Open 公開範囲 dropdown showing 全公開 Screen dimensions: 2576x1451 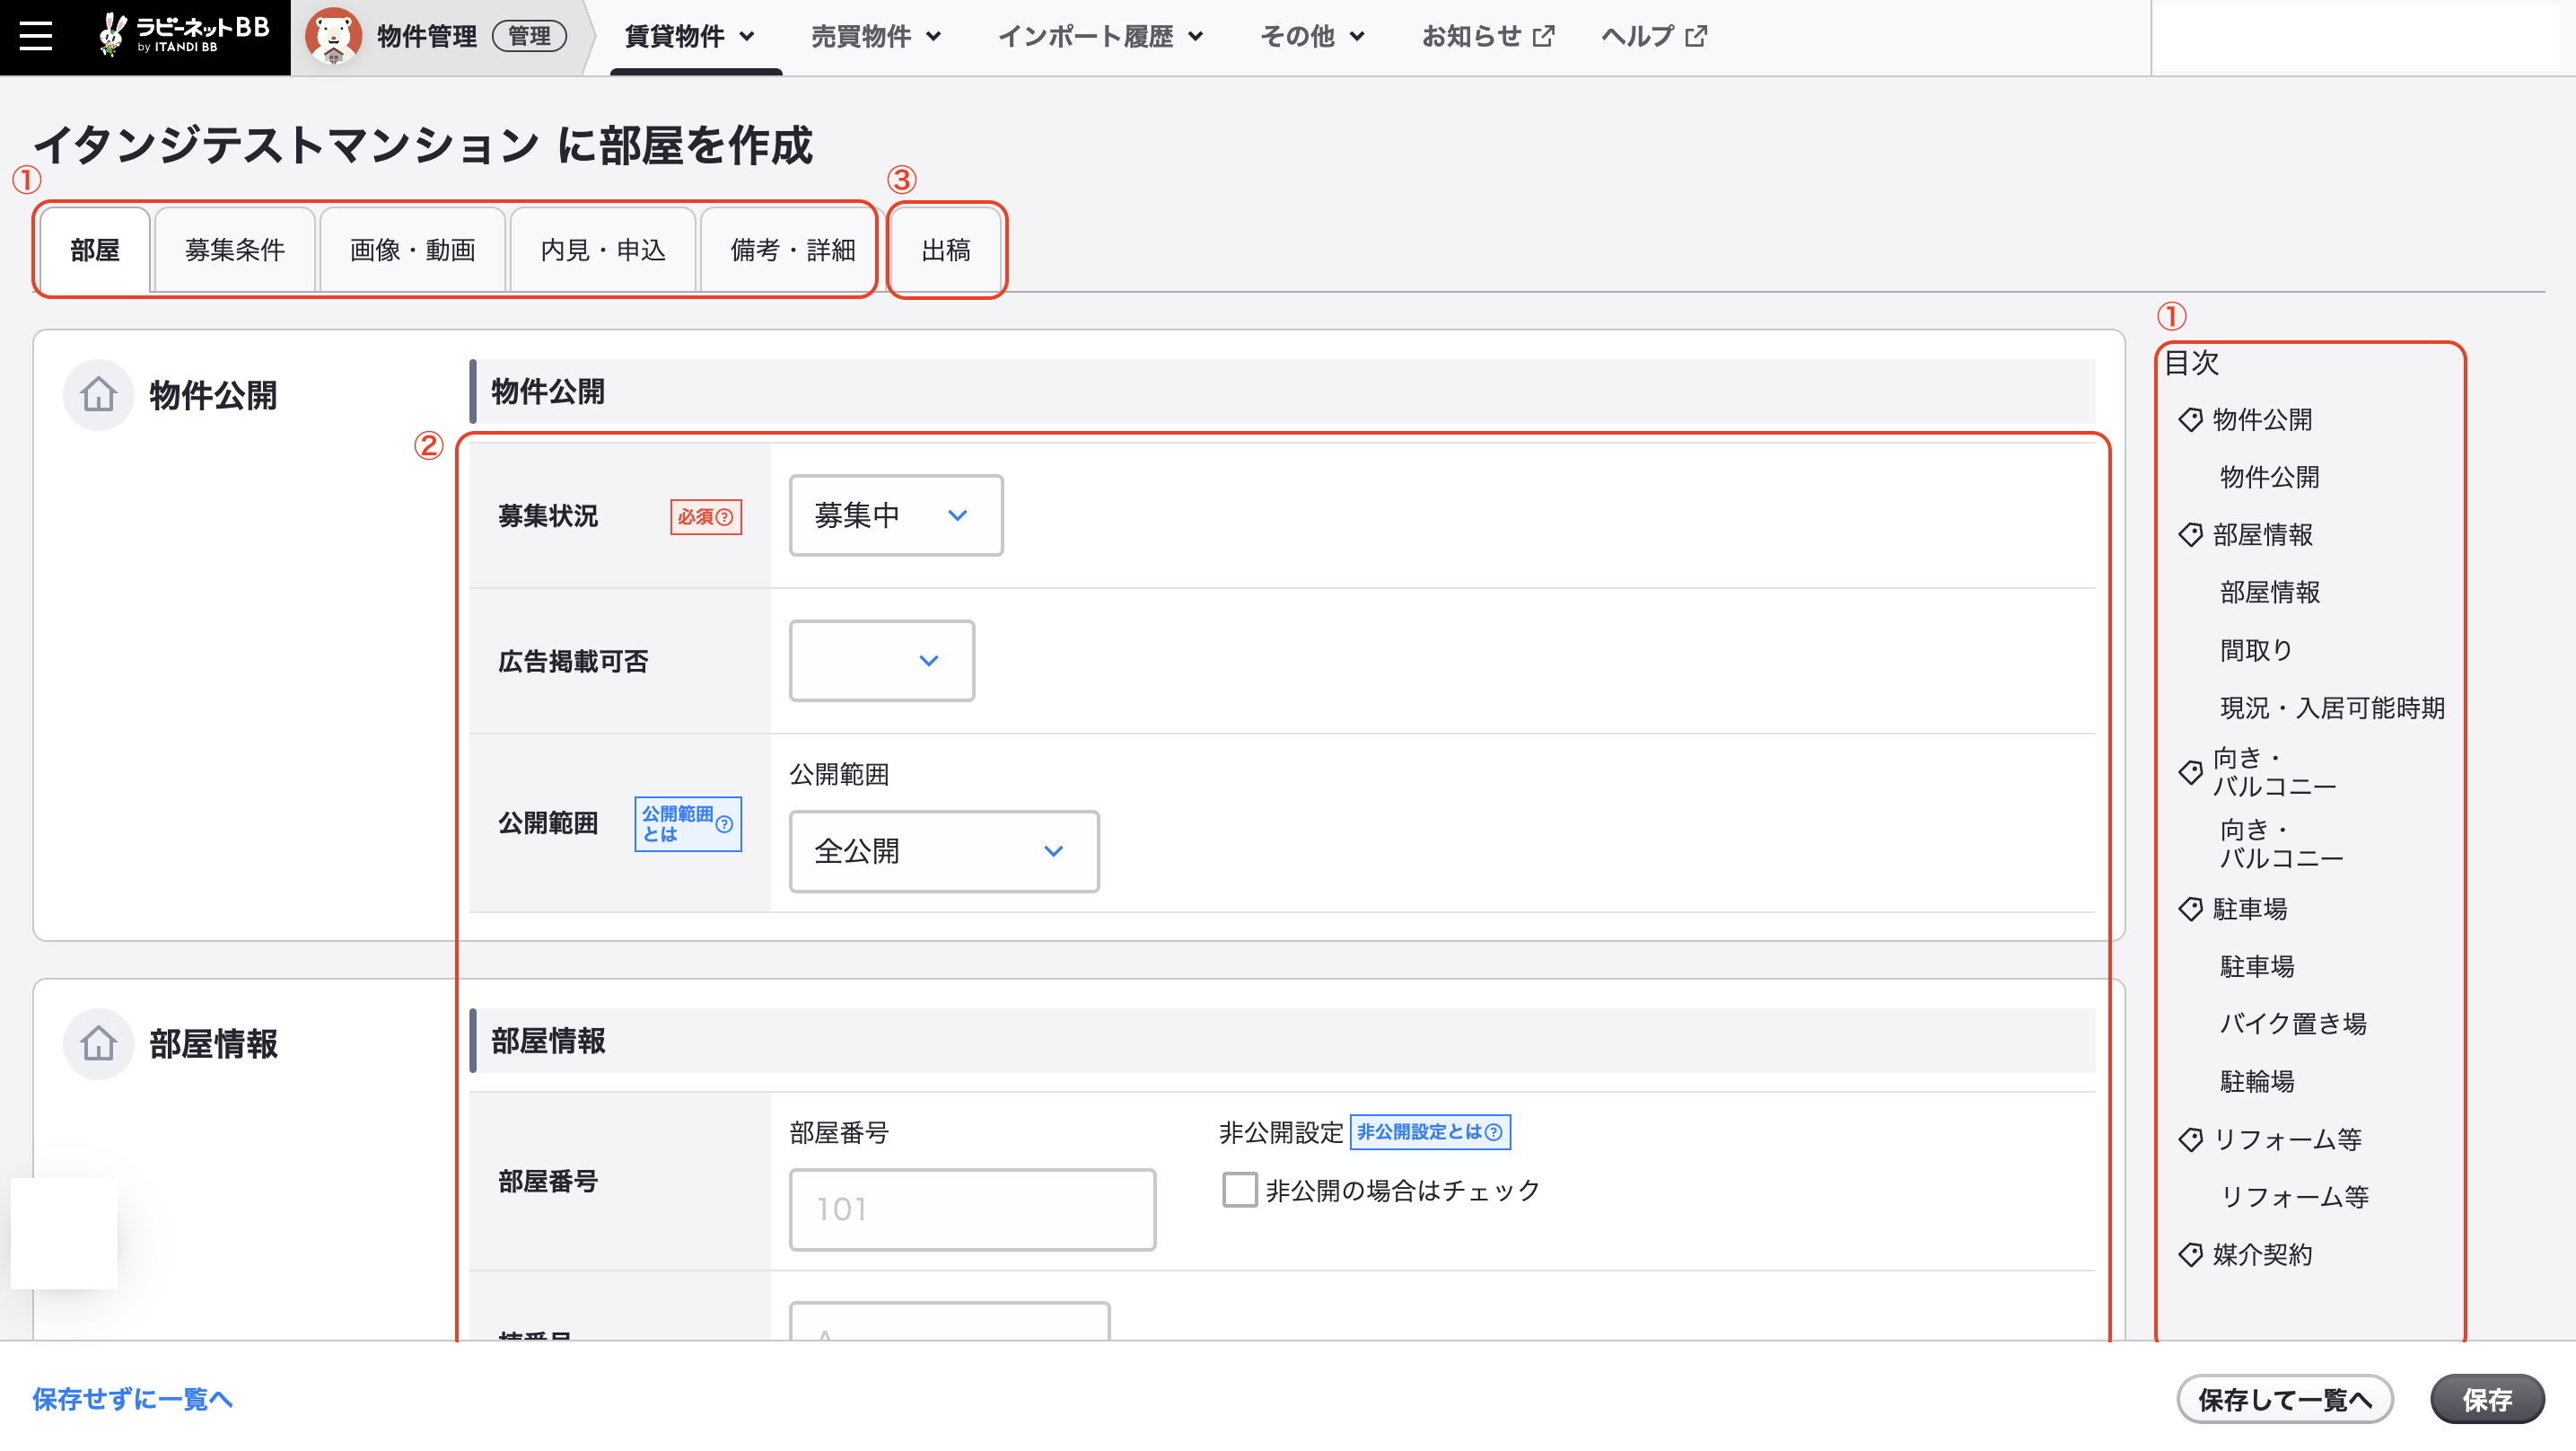pos(943,850)
